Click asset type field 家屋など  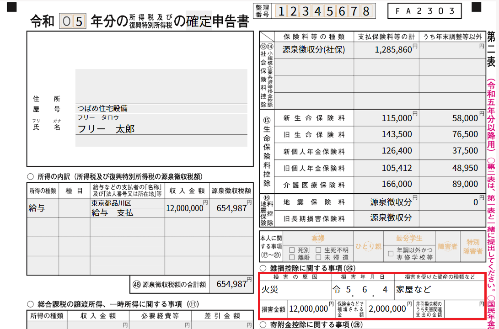point(439,290)
